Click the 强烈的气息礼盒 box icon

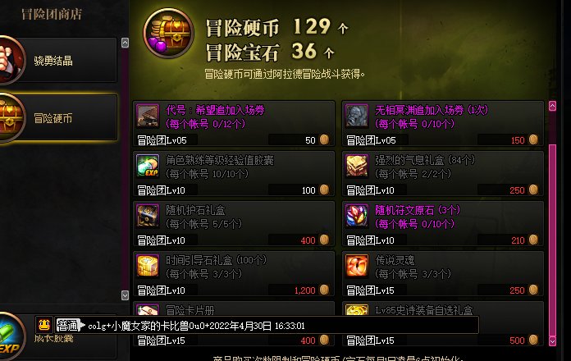click(x=357, y=166)
